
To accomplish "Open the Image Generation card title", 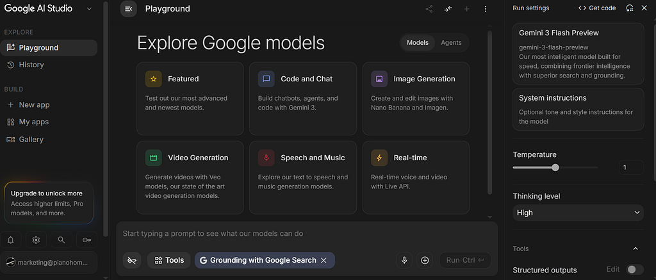I will pyautogui.click(x=424, y=79).
